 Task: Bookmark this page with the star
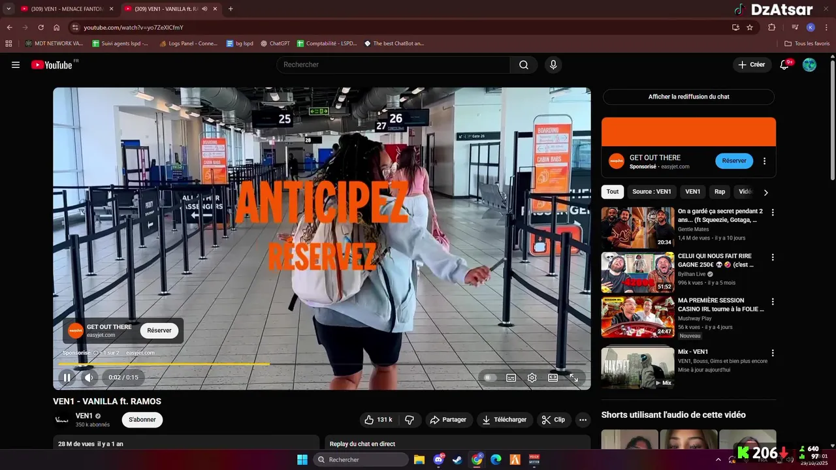[750, 27]
